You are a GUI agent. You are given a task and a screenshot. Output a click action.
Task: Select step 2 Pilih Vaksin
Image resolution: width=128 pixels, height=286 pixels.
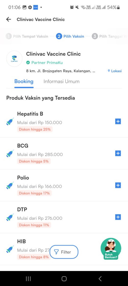tap(70, 36)
